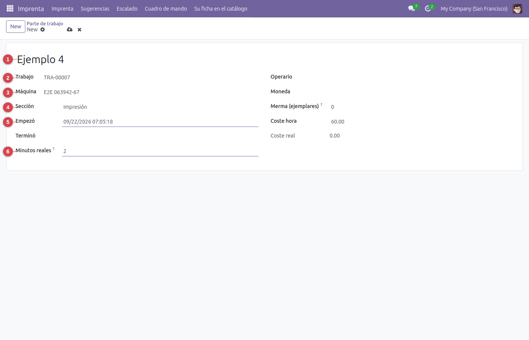This screenshot has width=529, height=340.
Task: Open the Máquina field showing E2E 063942-67
Action: (x=150, y=92)
